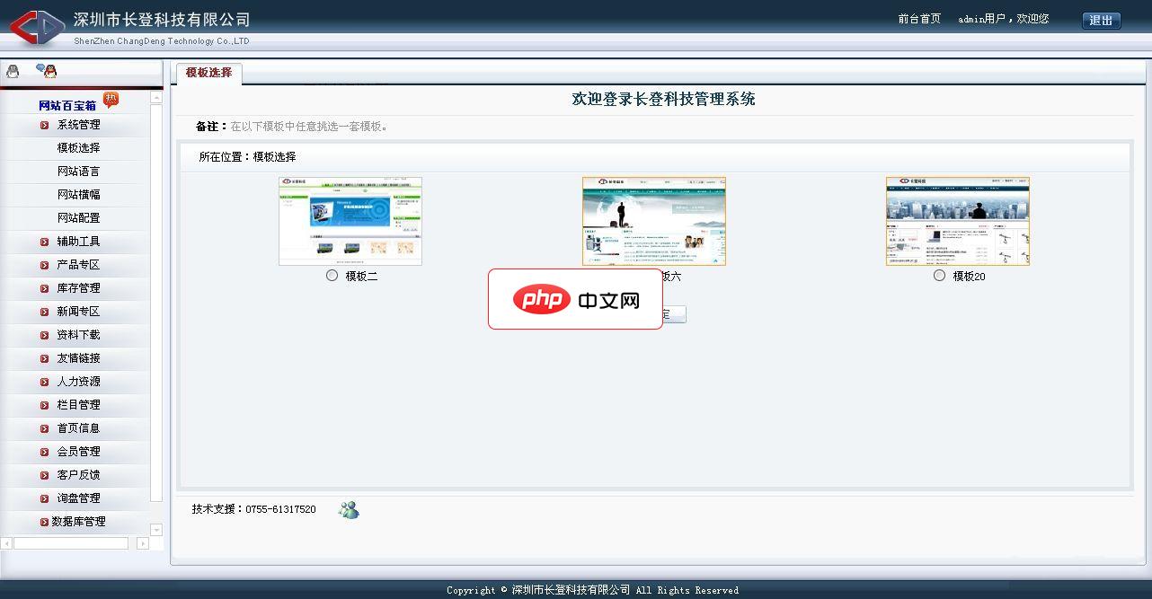
Task: Expand the 客户反馈 sidebar section
Action: coord(78,475)
